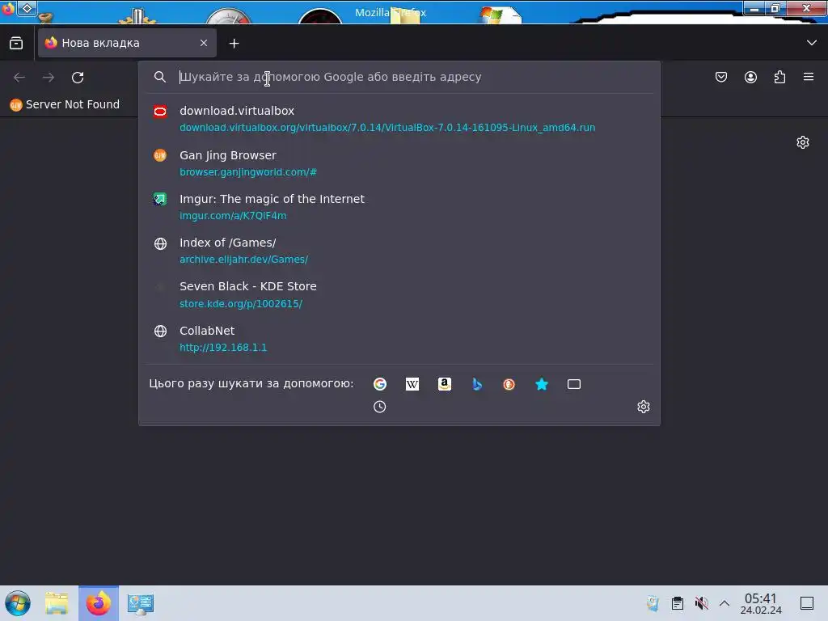Open new tab personalize gear icon
The width and height of the screenshot is (828, 621).
pyautogui.click(x=803, y=142)
